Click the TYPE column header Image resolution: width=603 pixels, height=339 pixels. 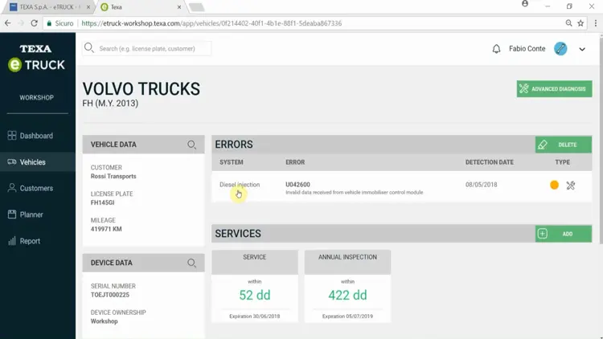[x=562, y=162]
